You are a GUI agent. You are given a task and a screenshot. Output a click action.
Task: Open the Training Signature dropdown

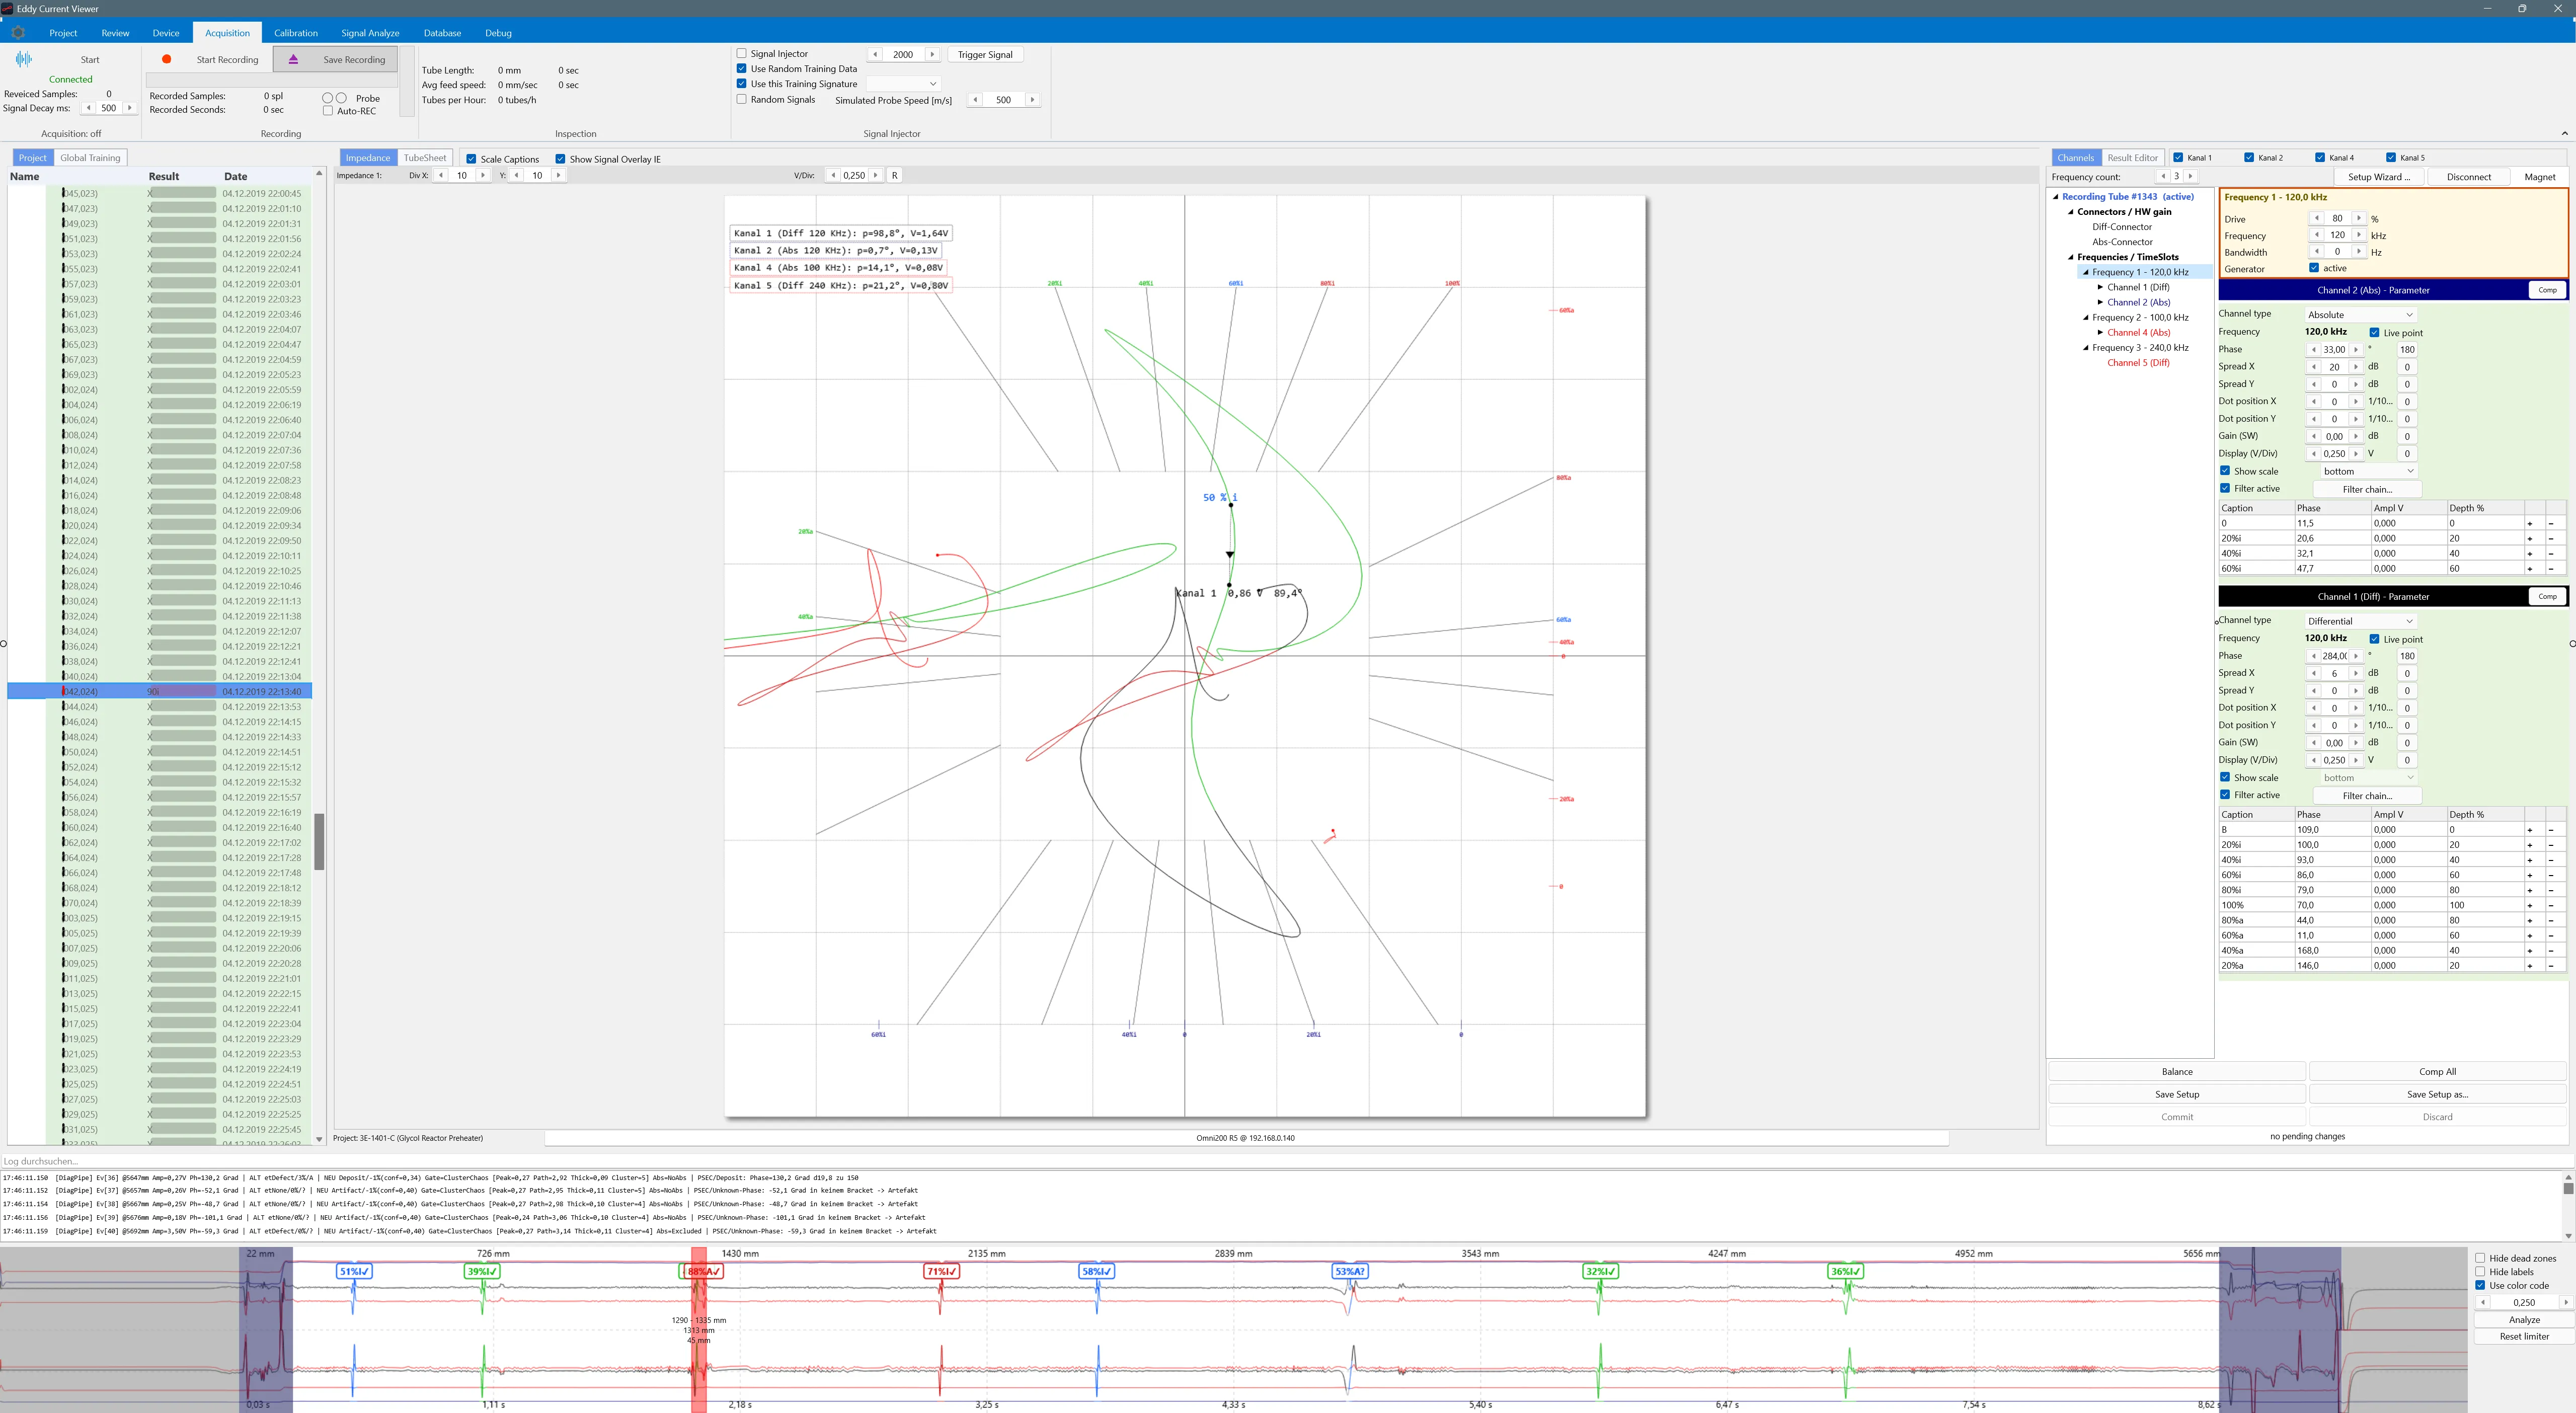click(904, 84)
